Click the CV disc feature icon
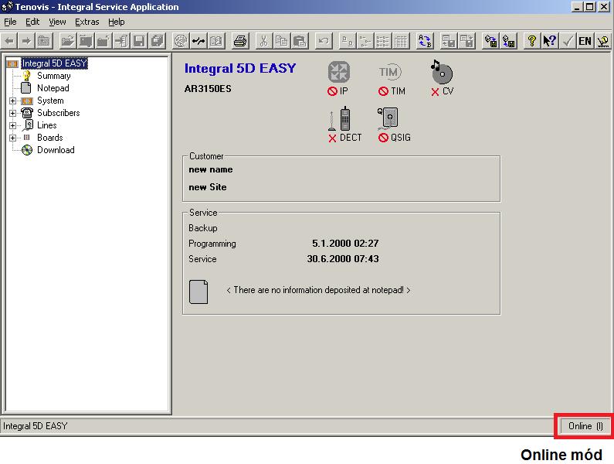The image size is (614, 464). 441,72
